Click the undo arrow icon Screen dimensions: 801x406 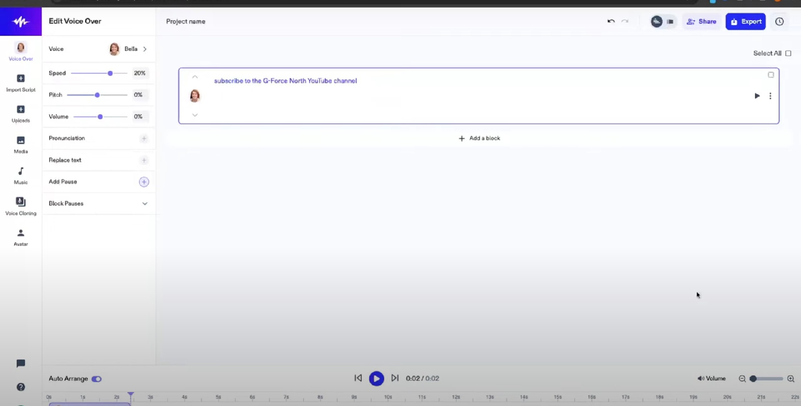coord(611,21)
